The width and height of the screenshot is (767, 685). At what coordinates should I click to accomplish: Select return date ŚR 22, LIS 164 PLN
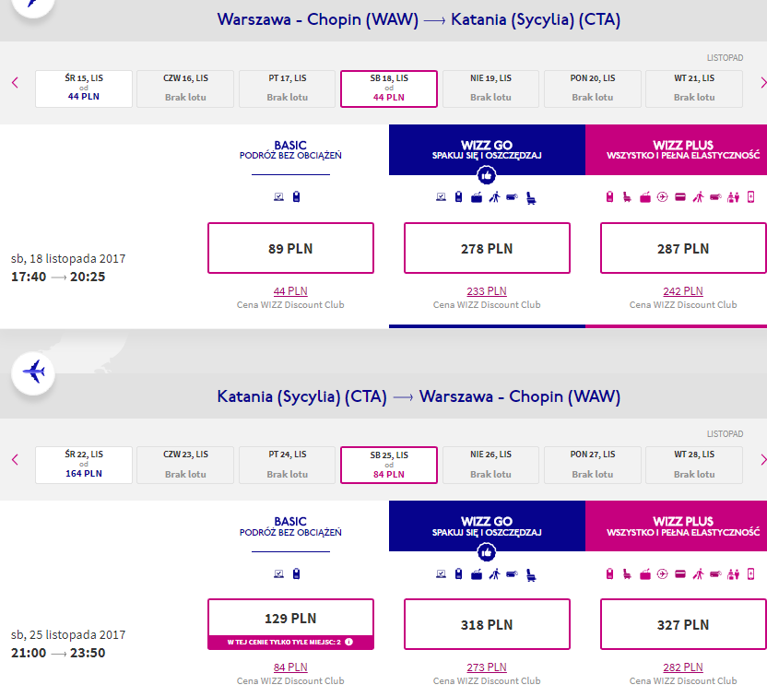click(84, 465)
